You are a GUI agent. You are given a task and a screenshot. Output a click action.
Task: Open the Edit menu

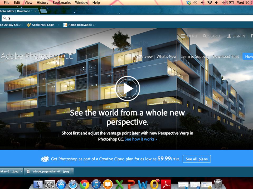(x=17, y=3)
